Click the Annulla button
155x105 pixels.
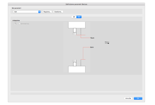tap(128, 98)
